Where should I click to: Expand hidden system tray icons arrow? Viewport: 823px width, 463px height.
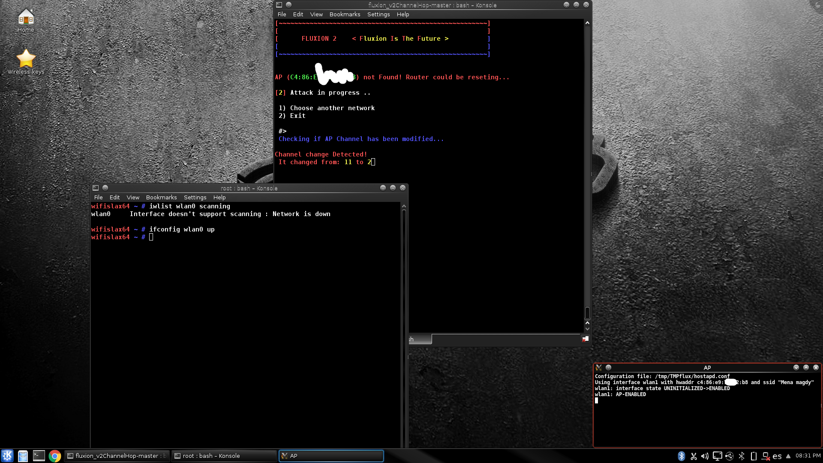click(x=788, y=456)
